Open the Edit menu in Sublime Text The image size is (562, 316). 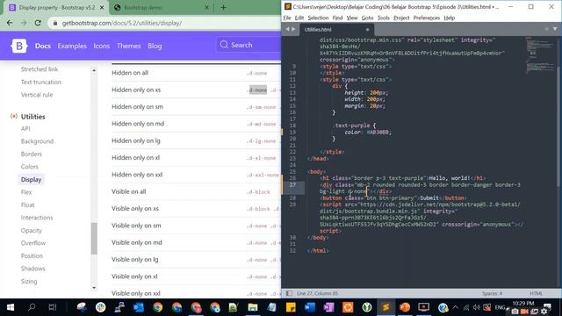(x=299, y=18)
